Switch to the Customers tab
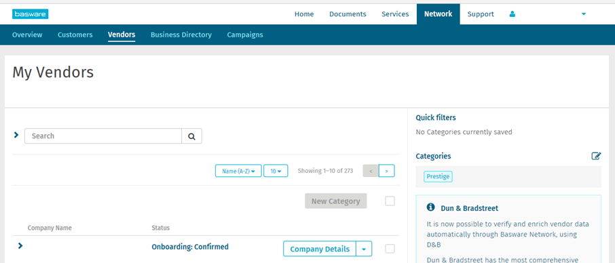This screenshot has height=263, width=615. [75, 35]
